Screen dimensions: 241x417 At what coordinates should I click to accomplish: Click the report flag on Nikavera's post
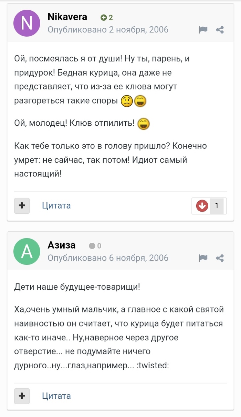pos(203,30)
